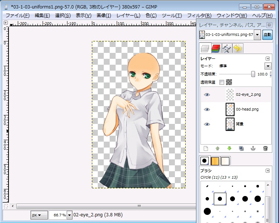This screenshot has width=279, height=223.
Task: Duplicate the current layer icon
Action: tap(241, 148)
